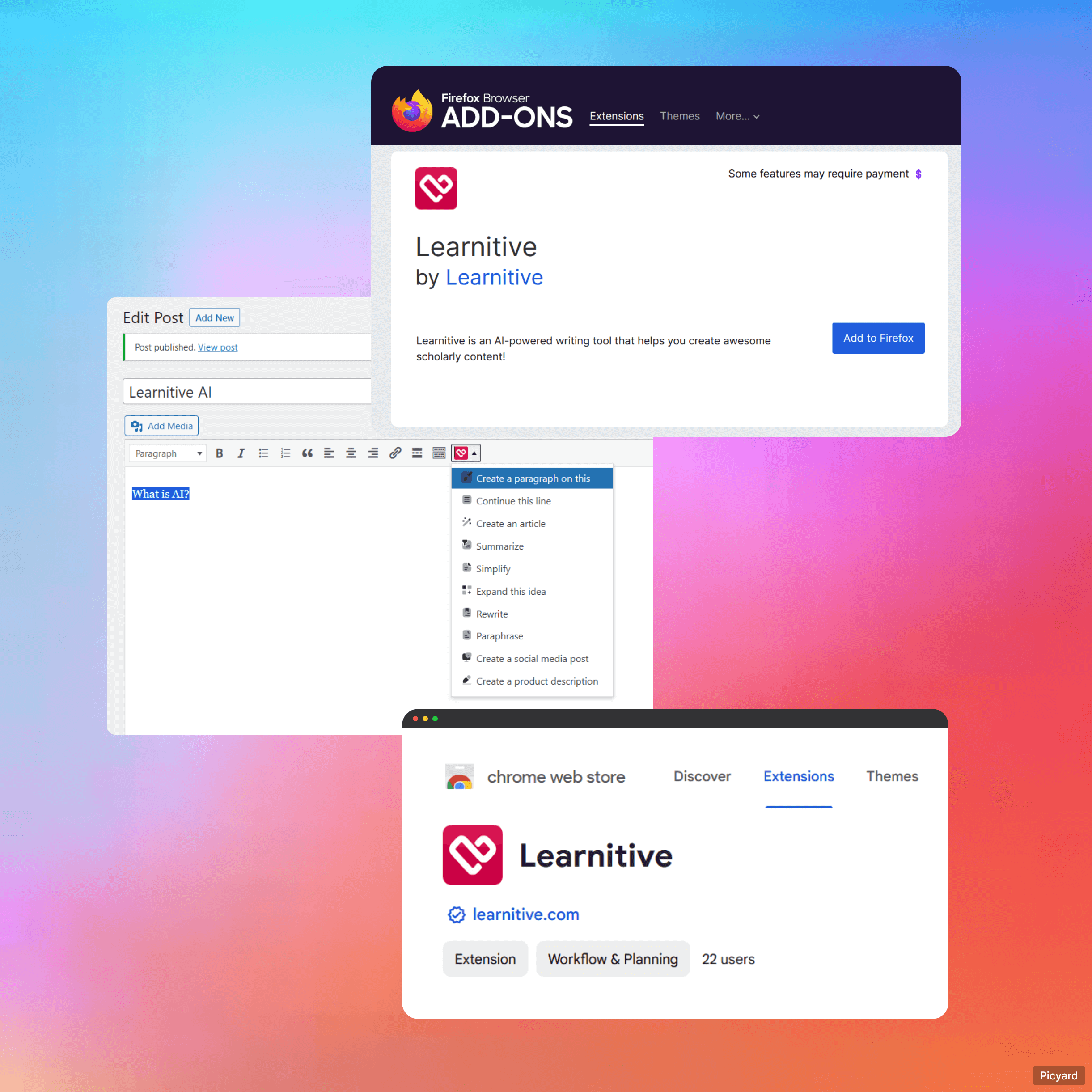Screen dimensions: 1092x1092
Task: Open the Extensions tab in Chrome Web Store
Action: [799, 776]
